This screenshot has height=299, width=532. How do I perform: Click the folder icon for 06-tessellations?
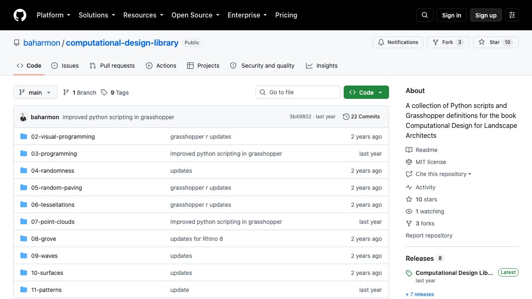pyautogui.click(x=24, y=205)
